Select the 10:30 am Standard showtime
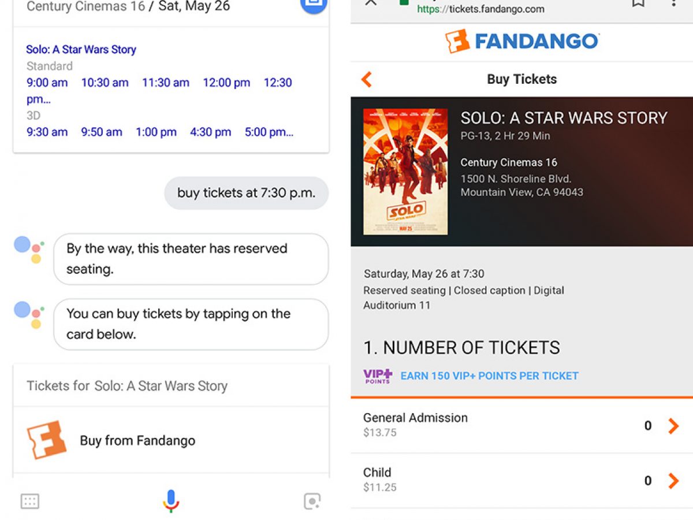This screenshot has width=693, height=520. click(x=105, y=83)
